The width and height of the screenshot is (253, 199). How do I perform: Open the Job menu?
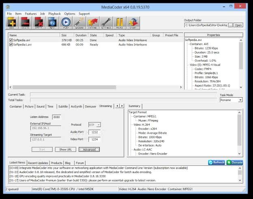click(x=43, y=14)
